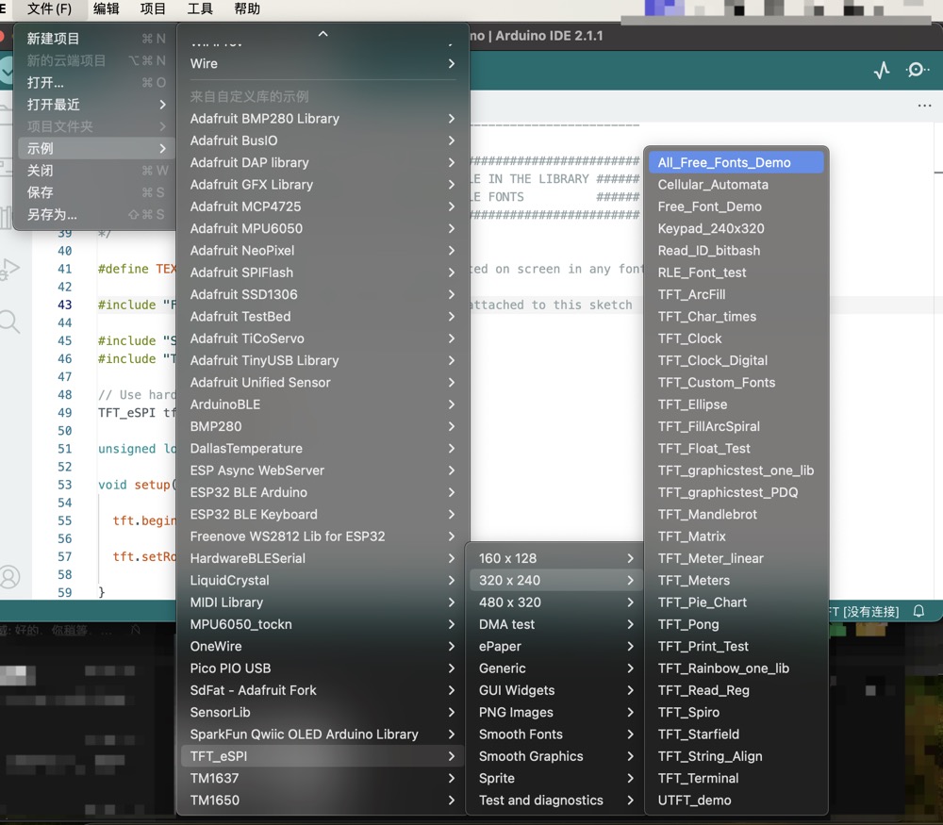This screenshot has height=825, width=943.
Task: Open TFT_Mandlebrot example
Action: pos(736,515)
